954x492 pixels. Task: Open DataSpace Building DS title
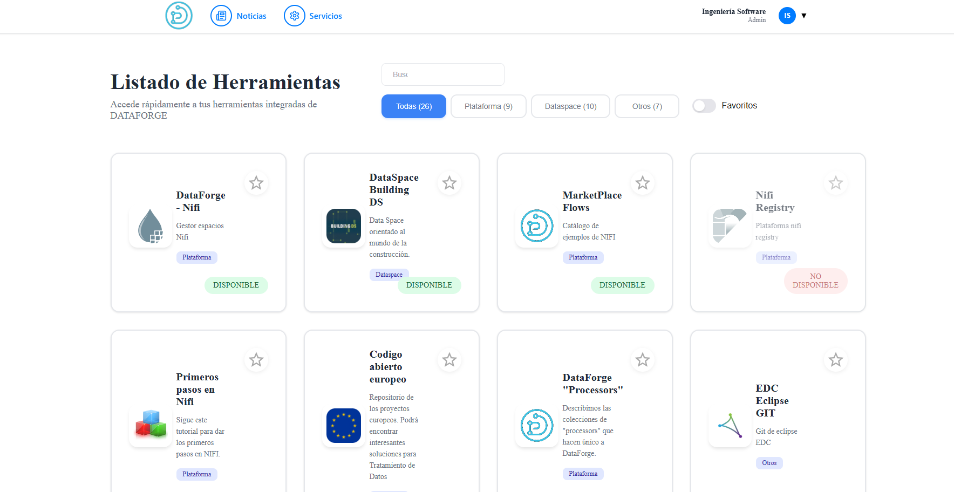[394, 190]
